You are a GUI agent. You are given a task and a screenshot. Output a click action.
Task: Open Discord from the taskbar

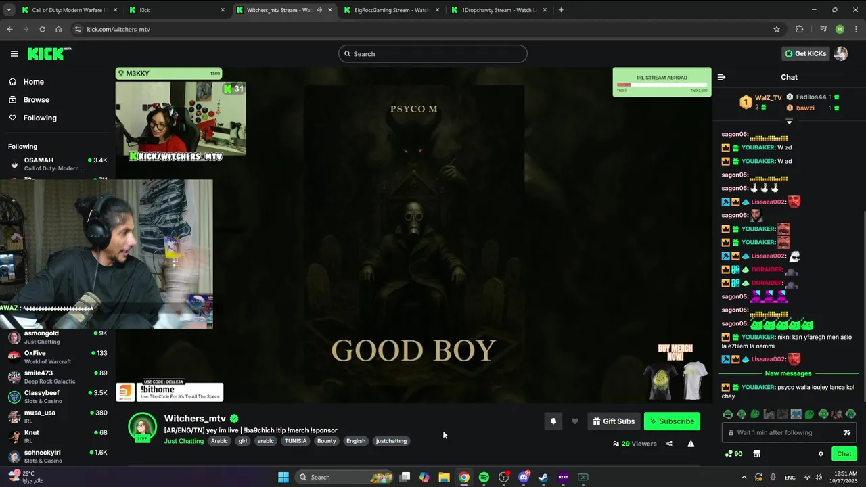(523, 477)
